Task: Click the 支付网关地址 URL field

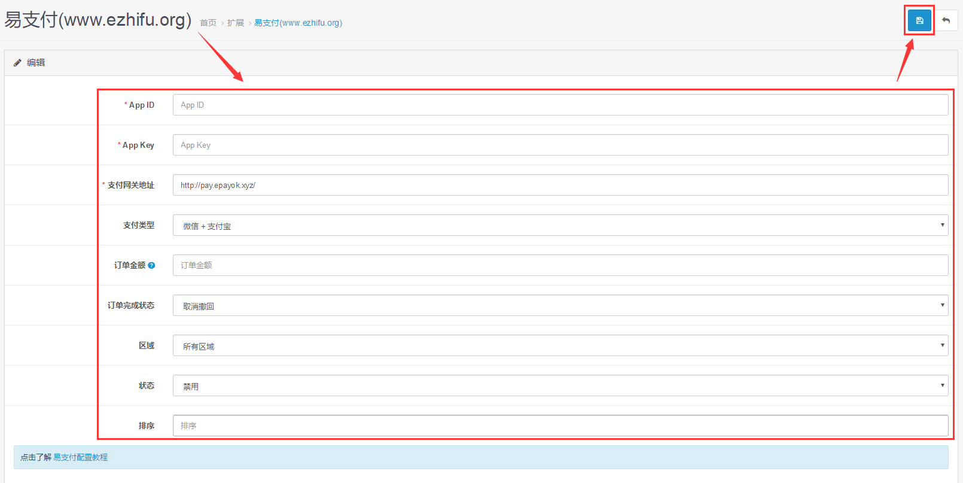Action: point(560,185)
